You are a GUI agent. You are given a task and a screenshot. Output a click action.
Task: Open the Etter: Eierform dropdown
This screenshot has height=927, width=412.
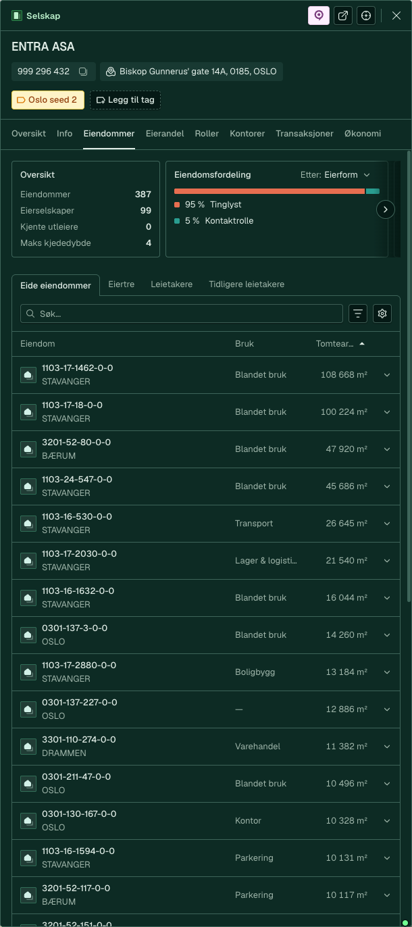(336, 175)
